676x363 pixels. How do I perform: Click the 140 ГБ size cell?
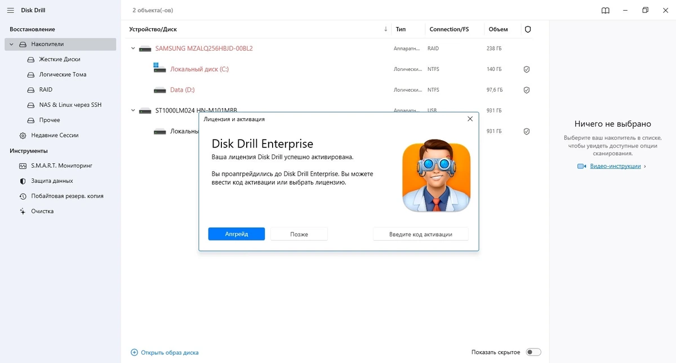[x=494, y=69]
